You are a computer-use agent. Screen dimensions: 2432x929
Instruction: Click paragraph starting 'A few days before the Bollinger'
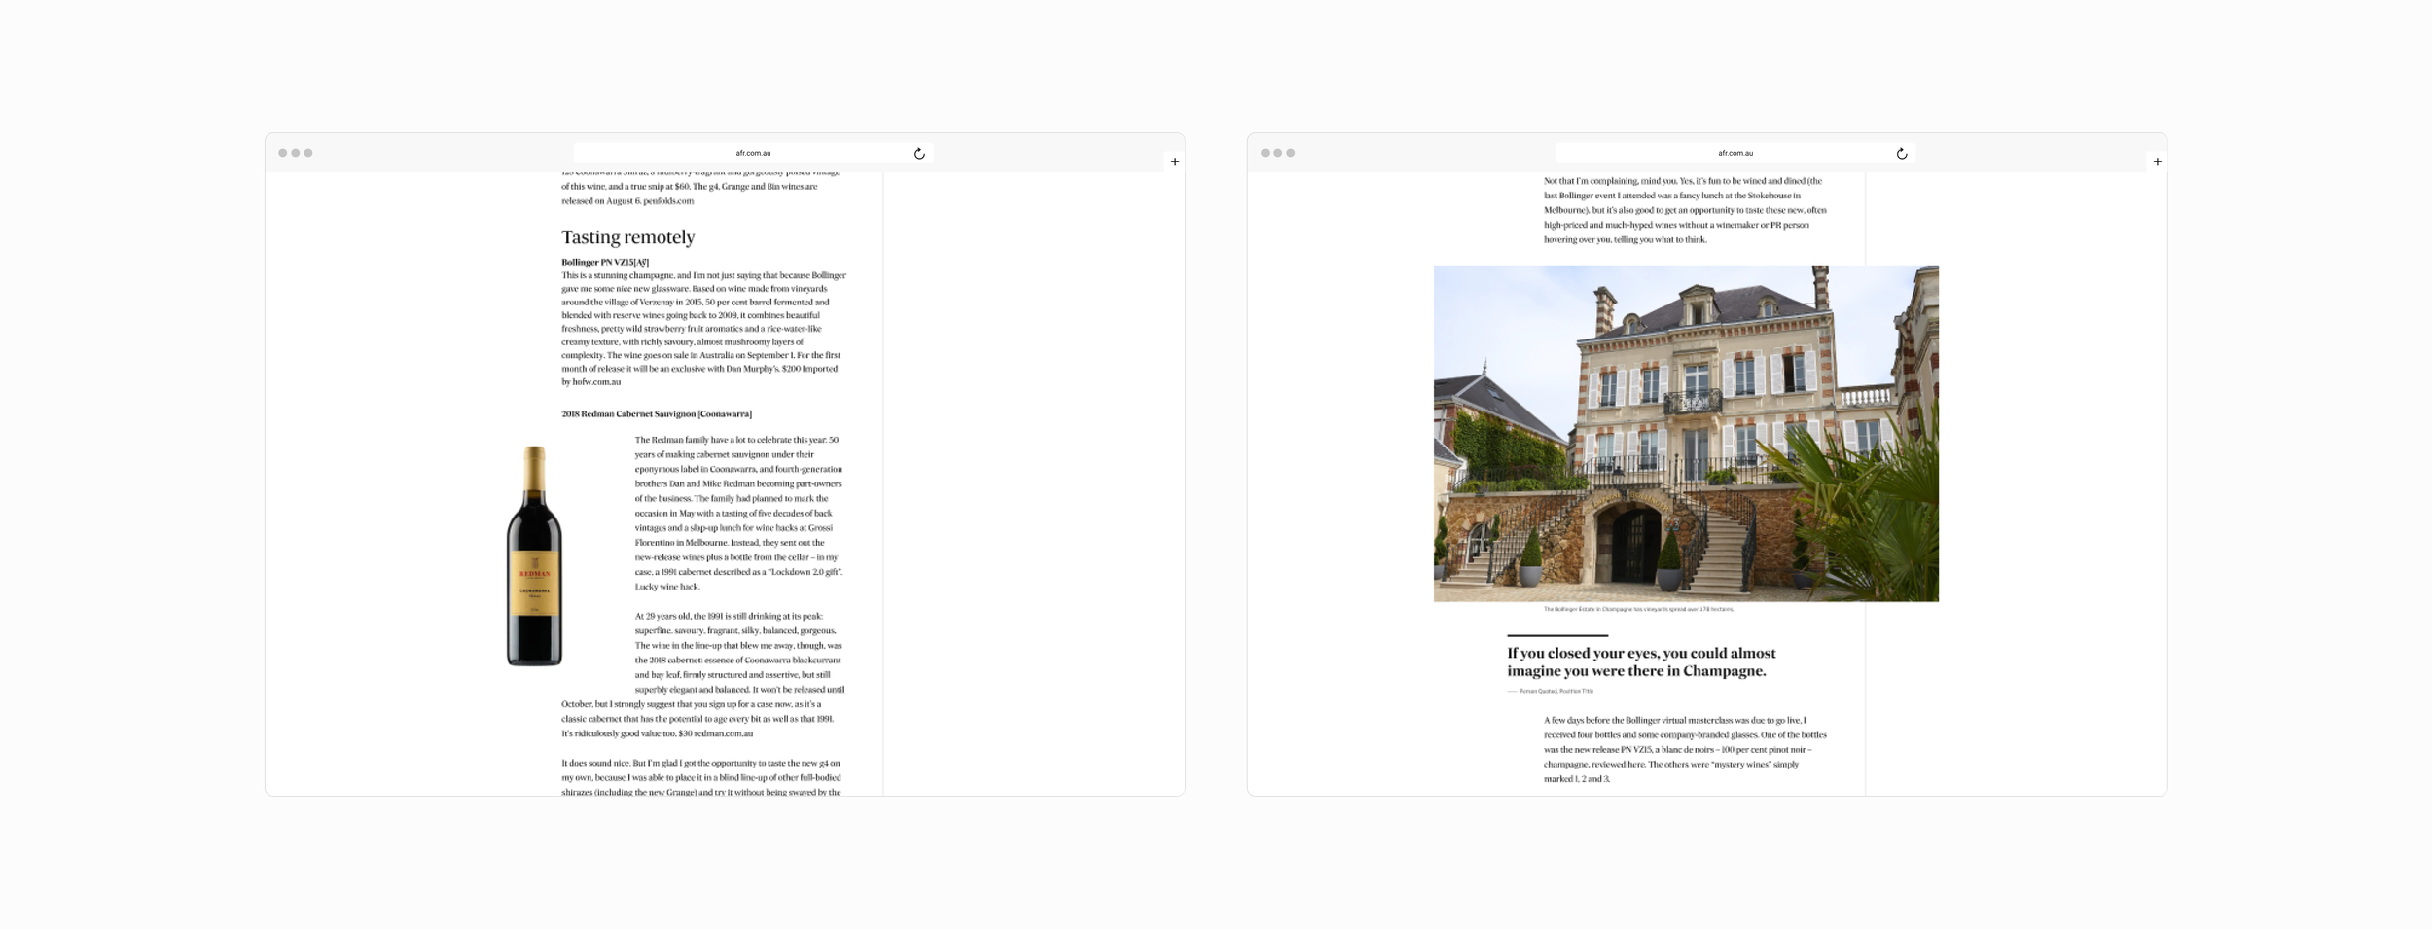(x=1686, y=750)
